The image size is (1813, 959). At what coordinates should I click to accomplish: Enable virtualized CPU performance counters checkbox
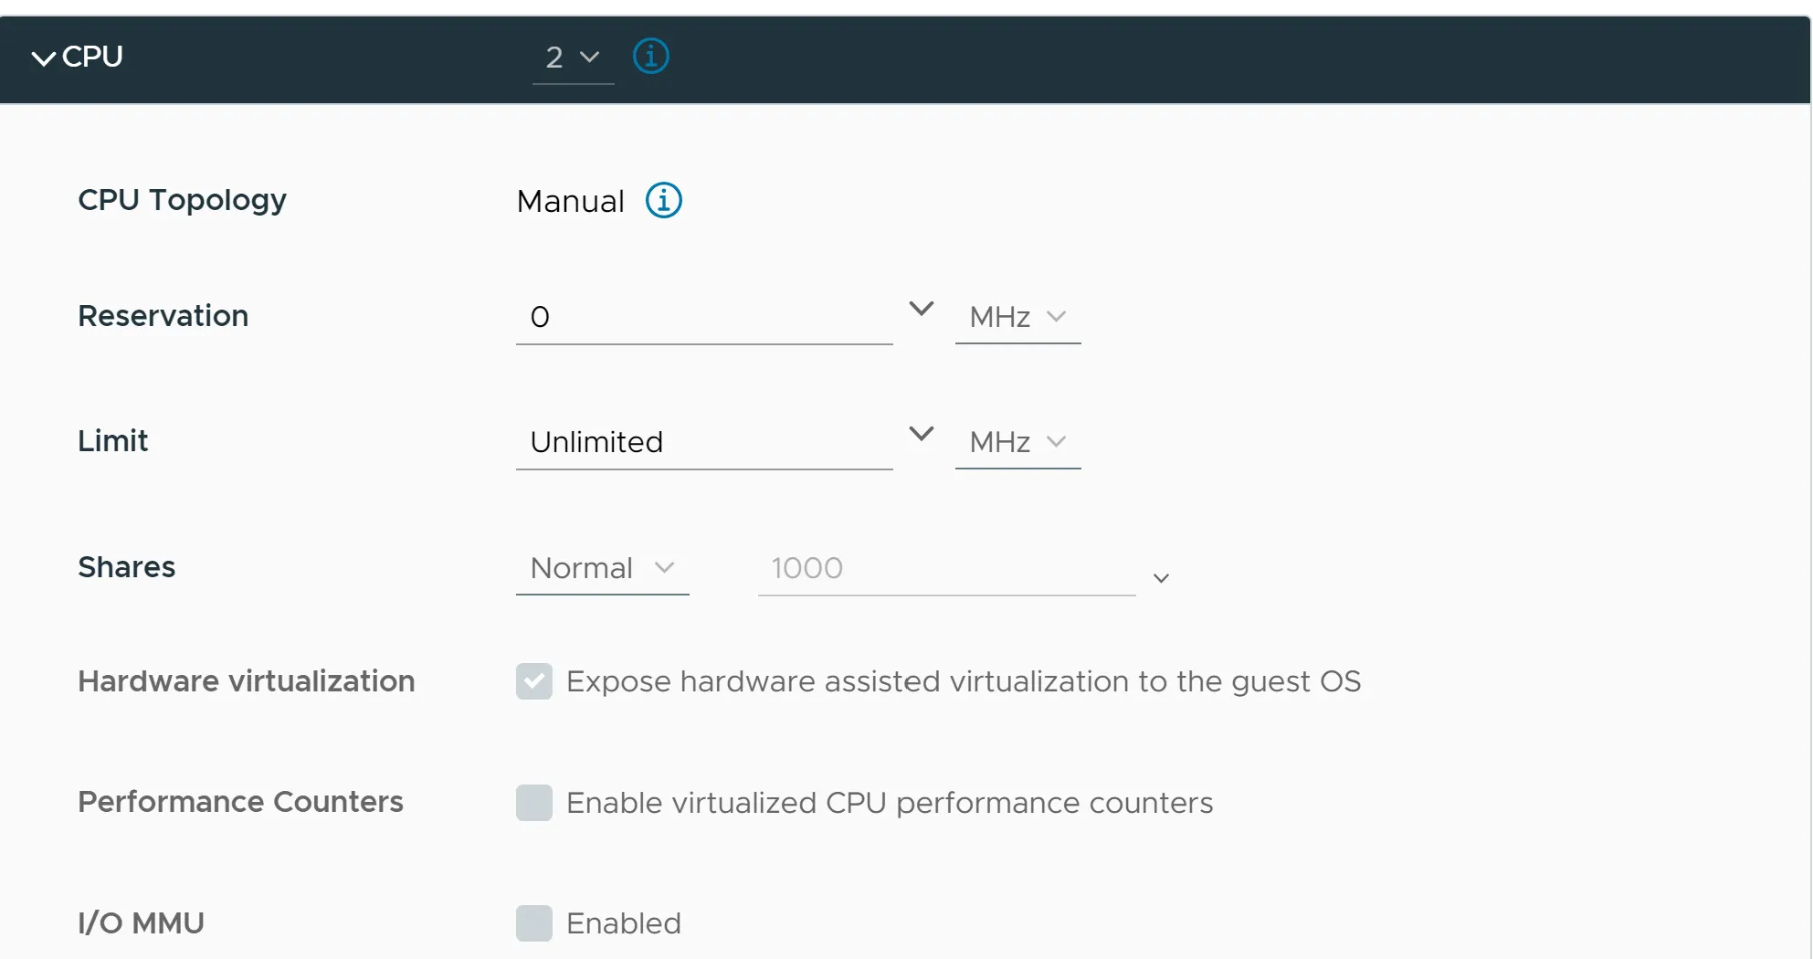[x=534, y=803]
